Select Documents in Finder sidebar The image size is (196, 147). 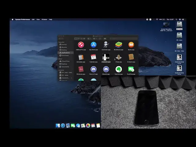[66, 67]
